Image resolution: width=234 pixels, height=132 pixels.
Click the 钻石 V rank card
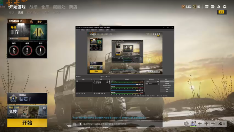click(x=27, y=98)
